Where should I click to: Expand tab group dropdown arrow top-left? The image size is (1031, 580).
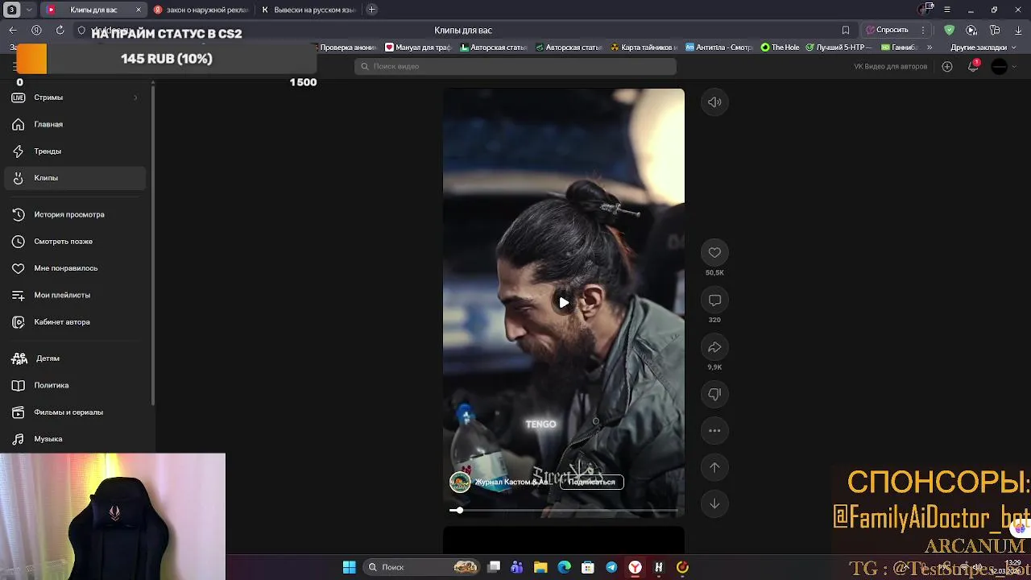29,10
